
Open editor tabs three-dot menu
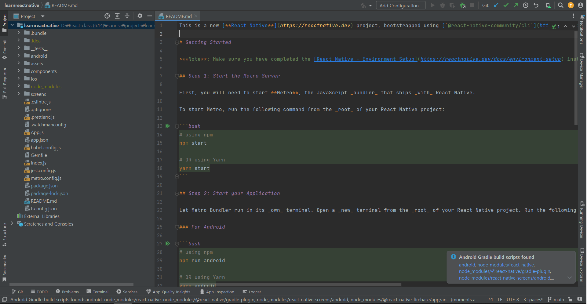coord(574,16)
